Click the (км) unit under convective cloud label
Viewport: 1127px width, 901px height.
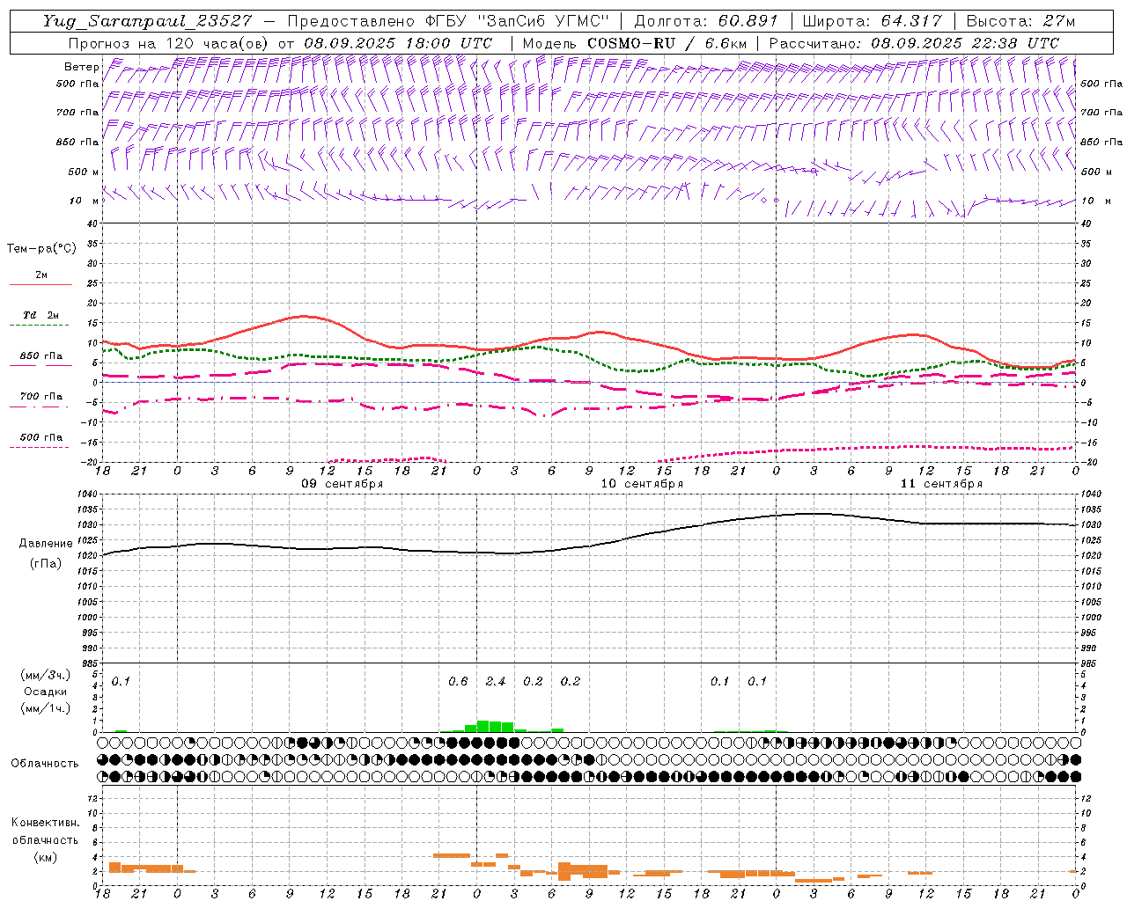(x=45, y=857)
